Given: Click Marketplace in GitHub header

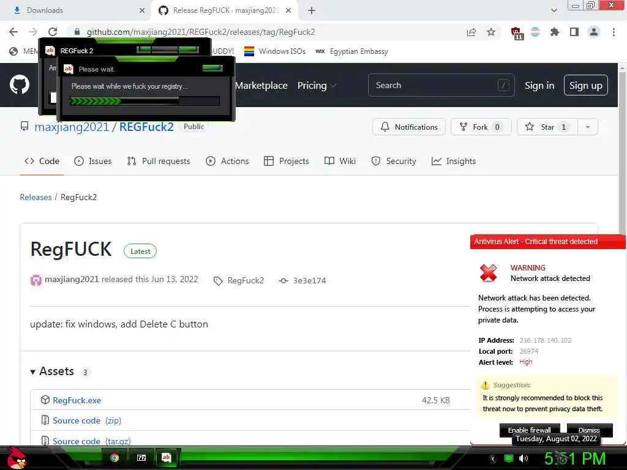Looking at the screenshot, I should (x=261, y=86).
